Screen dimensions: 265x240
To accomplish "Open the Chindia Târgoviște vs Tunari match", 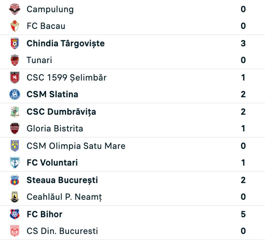I will [132, 51].
